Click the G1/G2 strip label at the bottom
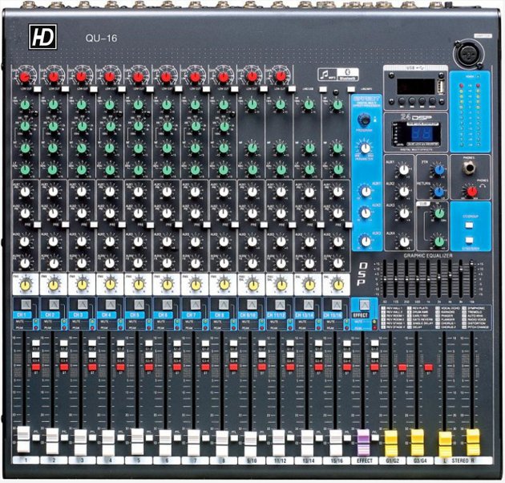Image resolution: width=505 pixels, height=483 pixels. (392, 461)
